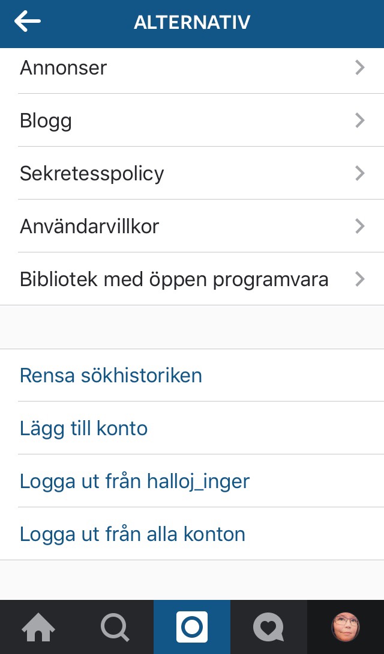Screen dimensions: 384x654
Task: Expand the Annonser chevron
Action: 360,68
